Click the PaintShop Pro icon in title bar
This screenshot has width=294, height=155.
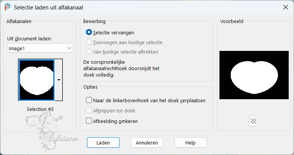click(8, 7)
